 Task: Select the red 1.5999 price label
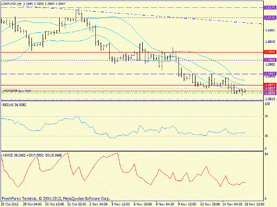[x=270, y=52]
